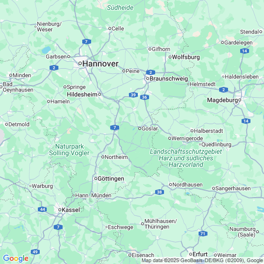Click the Naturpark Solling-Vogler label

tap(69, 150)
